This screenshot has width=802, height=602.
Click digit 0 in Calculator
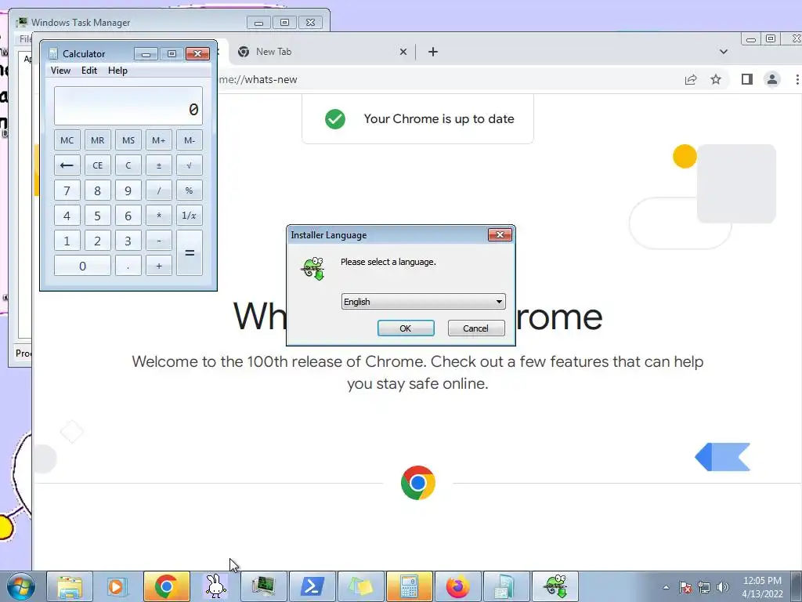[82, 266]
